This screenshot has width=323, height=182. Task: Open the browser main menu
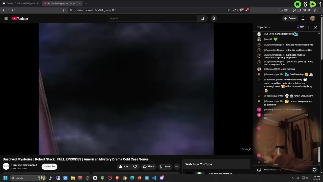tap(319, 10)
